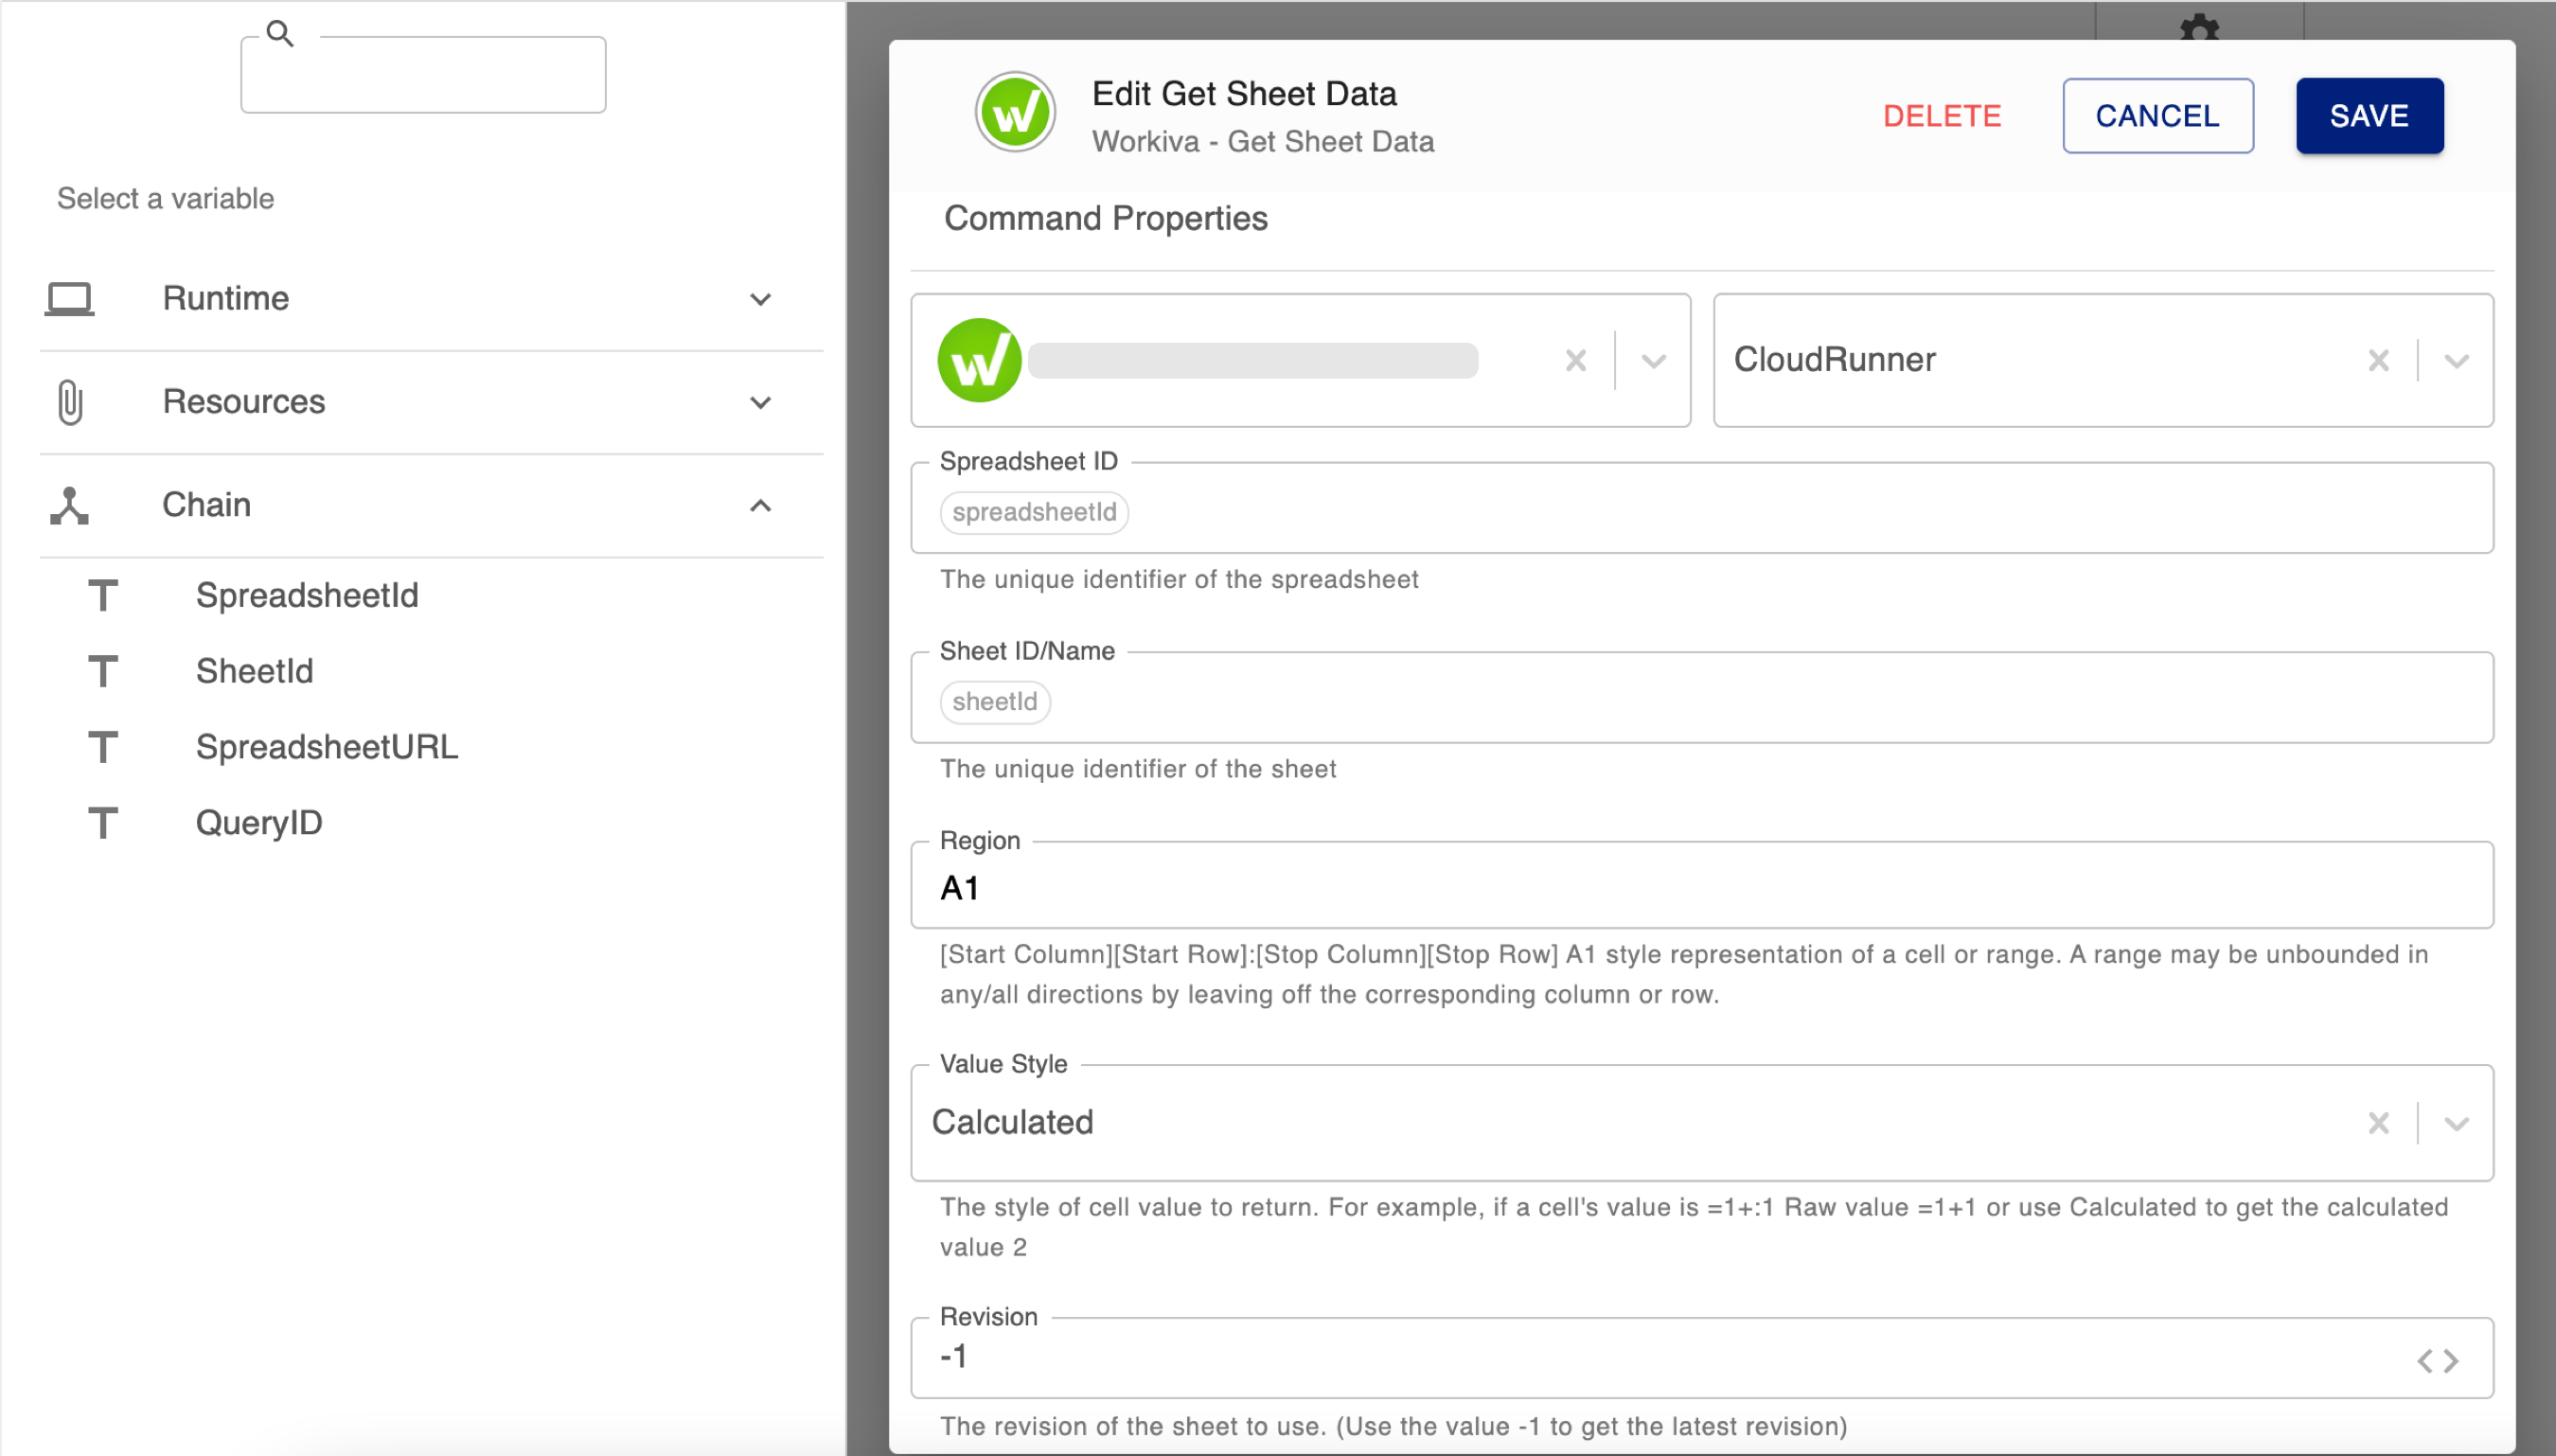Select the SpreadsheetId chain variable
Image resolution: width=2556 pixels, height=1456 pixels.
click(307, 596)
